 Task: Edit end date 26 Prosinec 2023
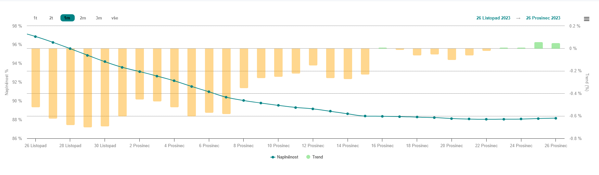pos(543,18)
